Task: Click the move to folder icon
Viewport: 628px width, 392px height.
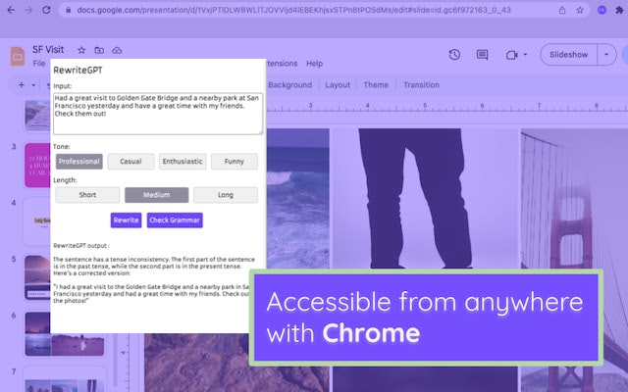Action: point(99,50)
